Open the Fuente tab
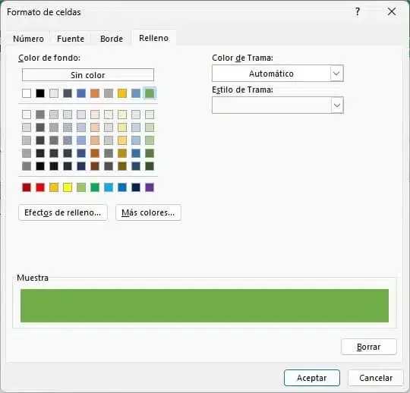 [x=71, y=39]
